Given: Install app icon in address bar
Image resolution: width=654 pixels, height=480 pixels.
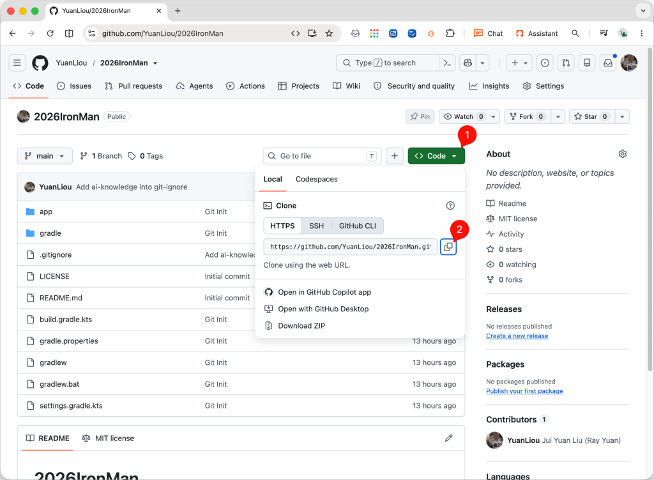Looking at the screenshot, I should (312, 33).
